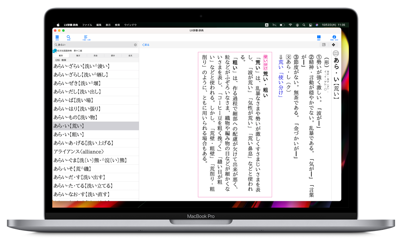Open the 情報・設定 info icon
This screenshot has height=241, width=402.
(334, 37)
